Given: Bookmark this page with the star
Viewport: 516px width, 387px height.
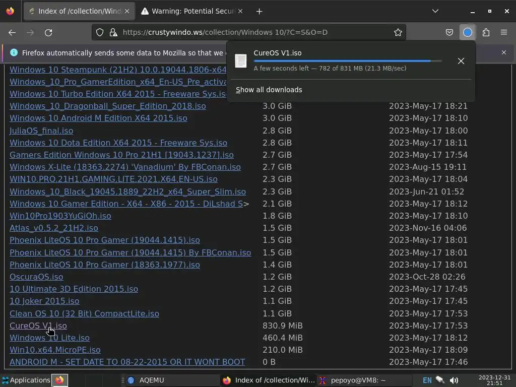Looking at the screenshot, I should [398, 32].
